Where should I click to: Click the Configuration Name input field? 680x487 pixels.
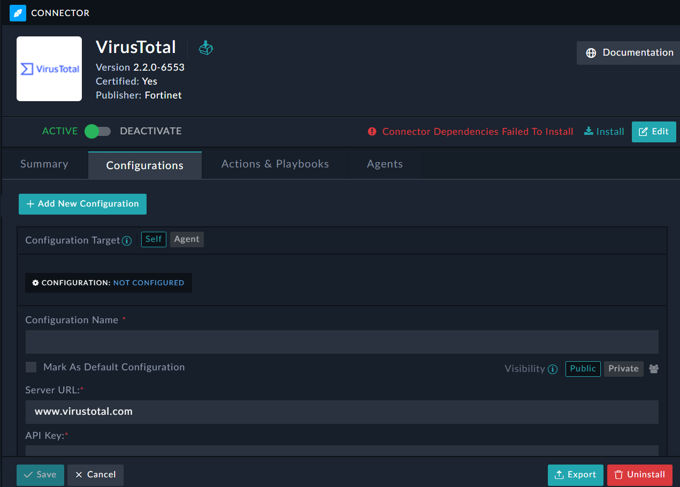pyautogui.click(x=342, y=342)
